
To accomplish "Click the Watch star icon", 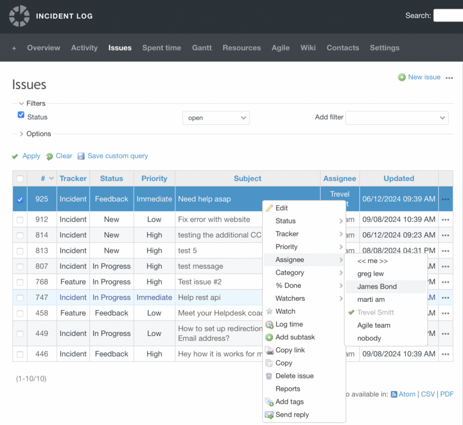I will click(x=269, y=311).
